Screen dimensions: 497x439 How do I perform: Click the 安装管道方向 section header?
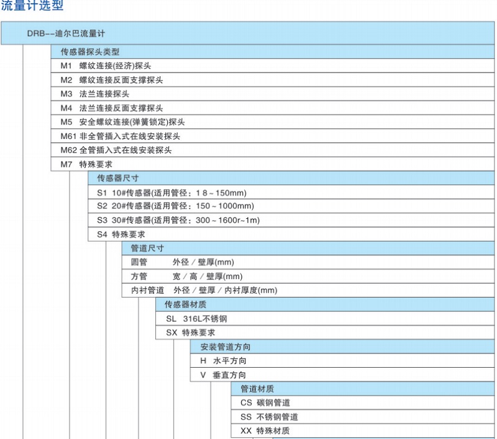click(225, 347)
